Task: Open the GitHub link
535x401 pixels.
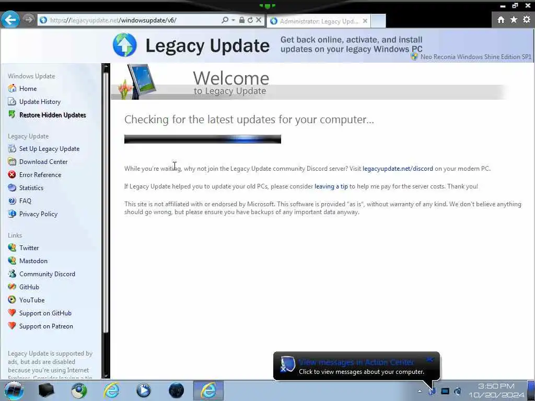Action: click(x=29, y=287)
